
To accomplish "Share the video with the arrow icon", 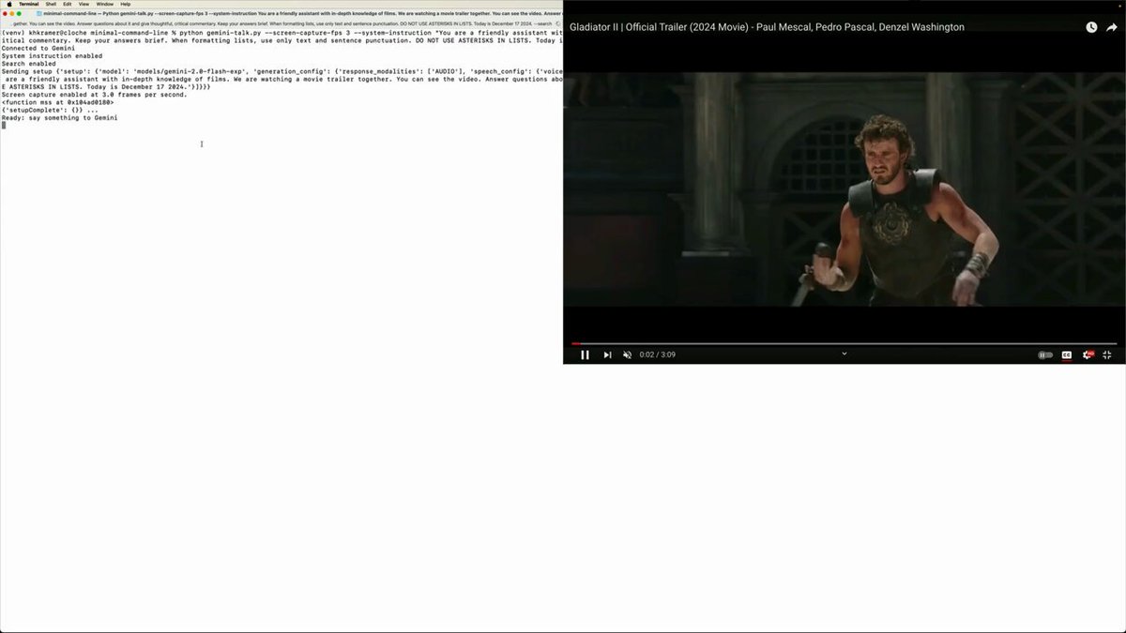I will 1112,27.
